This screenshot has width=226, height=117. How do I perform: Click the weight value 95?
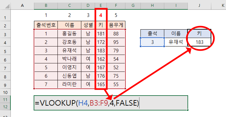tap(116, 42)
